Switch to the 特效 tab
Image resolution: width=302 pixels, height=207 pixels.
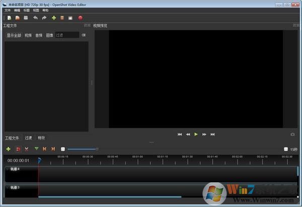[41, 137]
